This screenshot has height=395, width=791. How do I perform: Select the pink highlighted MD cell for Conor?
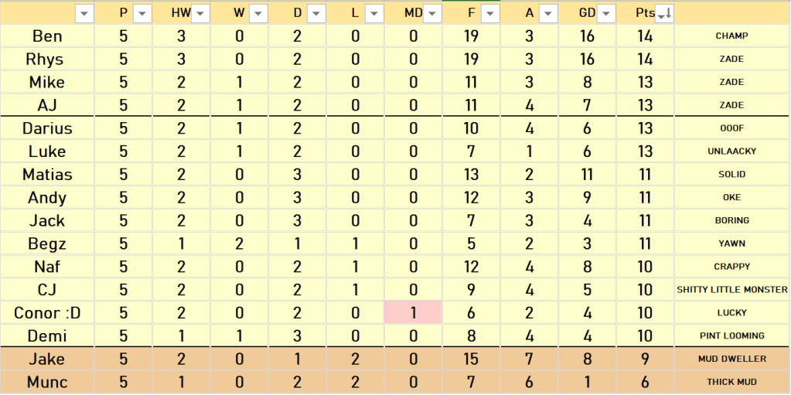(413, 313)
